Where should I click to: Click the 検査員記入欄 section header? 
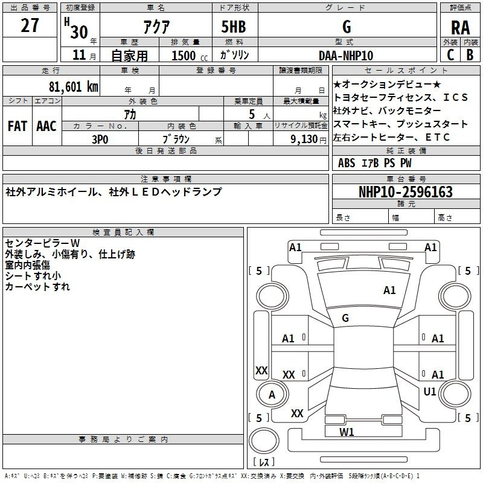(x=123, y=232)
